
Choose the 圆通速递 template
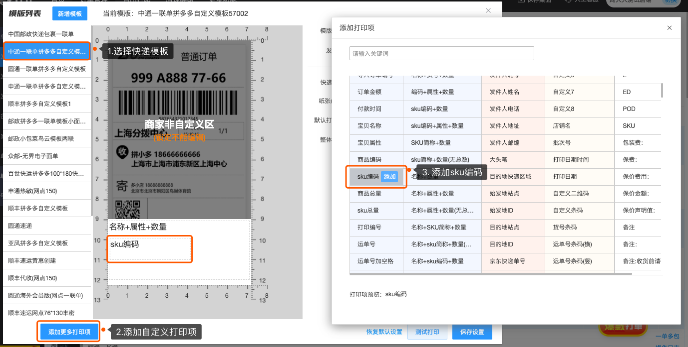(x=20, y=226)
